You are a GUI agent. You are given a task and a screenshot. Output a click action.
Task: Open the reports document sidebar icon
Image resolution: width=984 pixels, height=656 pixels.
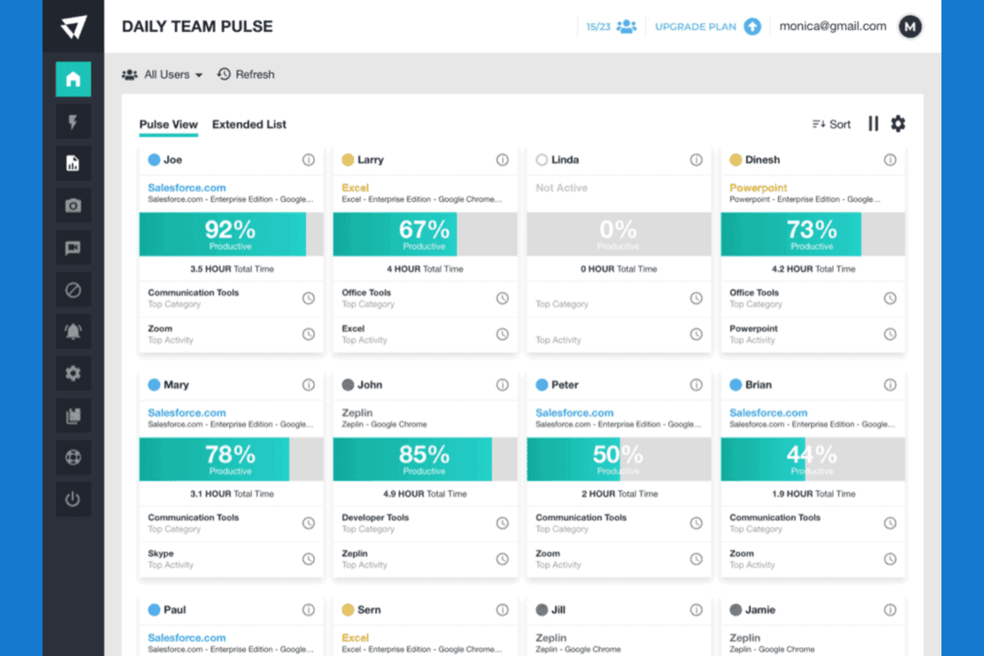73,164
